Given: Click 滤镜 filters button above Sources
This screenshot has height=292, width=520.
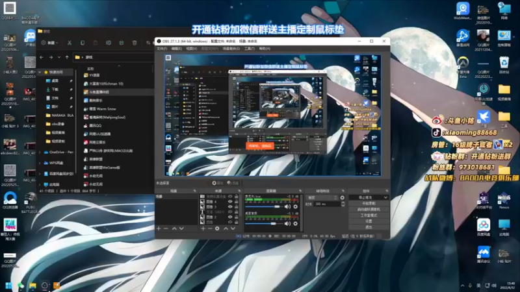Looking at the screenshot, I should tap(233, 183).
